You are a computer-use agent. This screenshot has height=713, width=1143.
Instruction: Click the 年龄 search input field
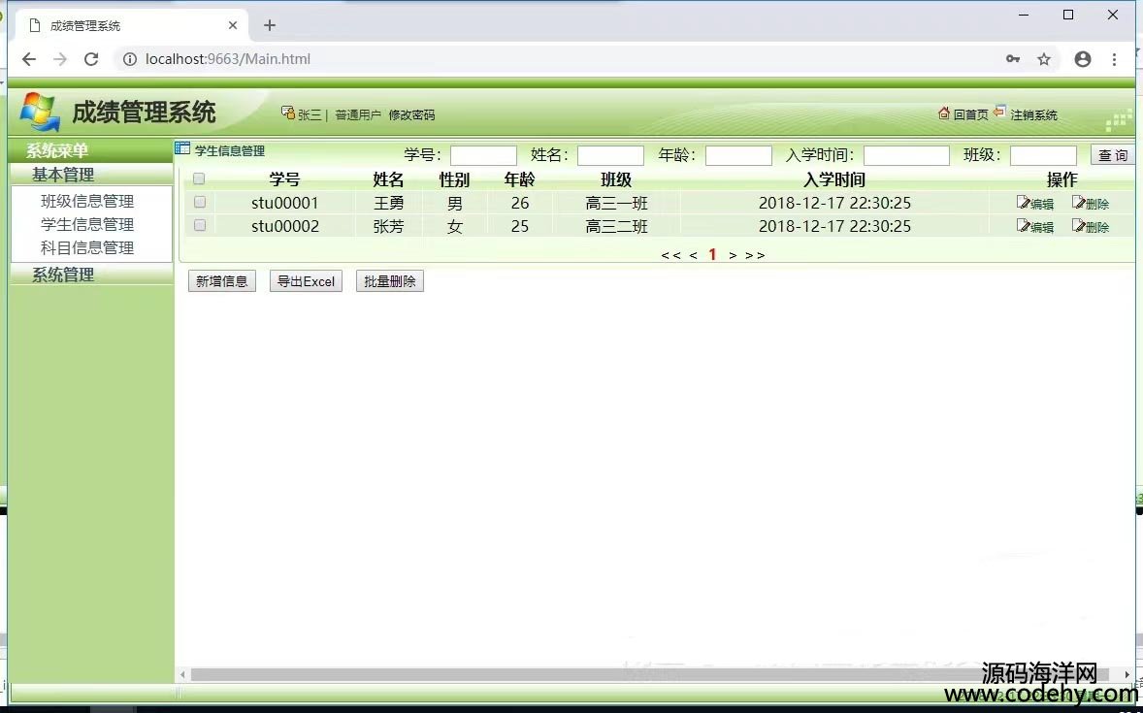(738, 155)
